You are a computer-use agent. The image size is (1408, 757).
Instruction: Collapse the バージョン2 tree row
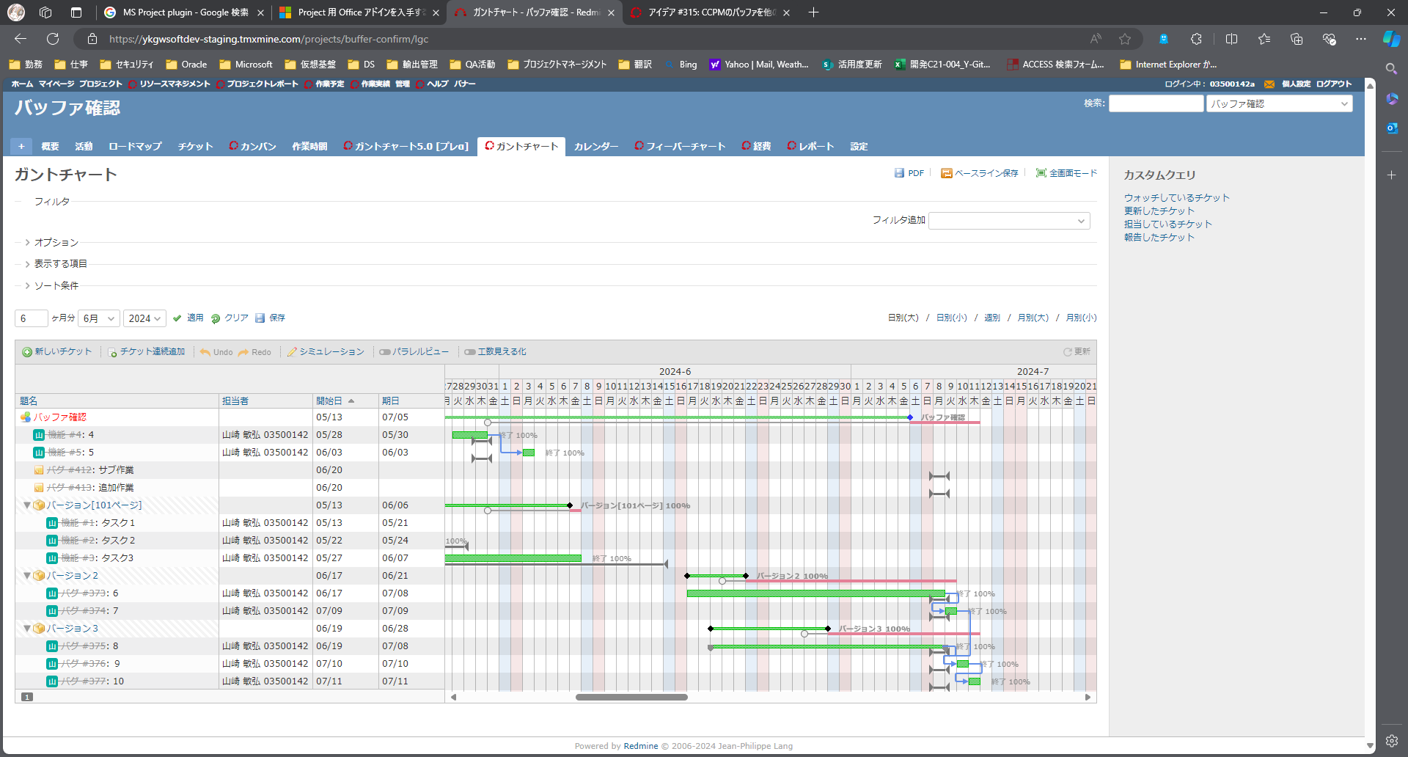coord(27,576)
